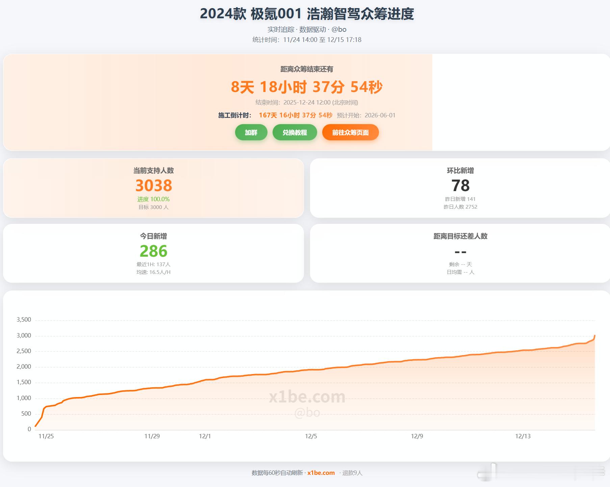The height and width of the screenshot is (487, 610).
Task: Click the 3,500 y-axis label
Action: [x=24, y=320]
